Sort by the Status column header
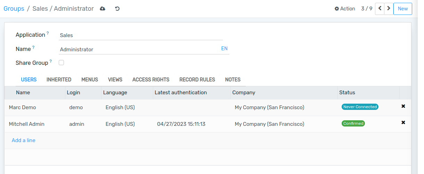This screenshot has height=174, width=424. click(x=369, y=93)
